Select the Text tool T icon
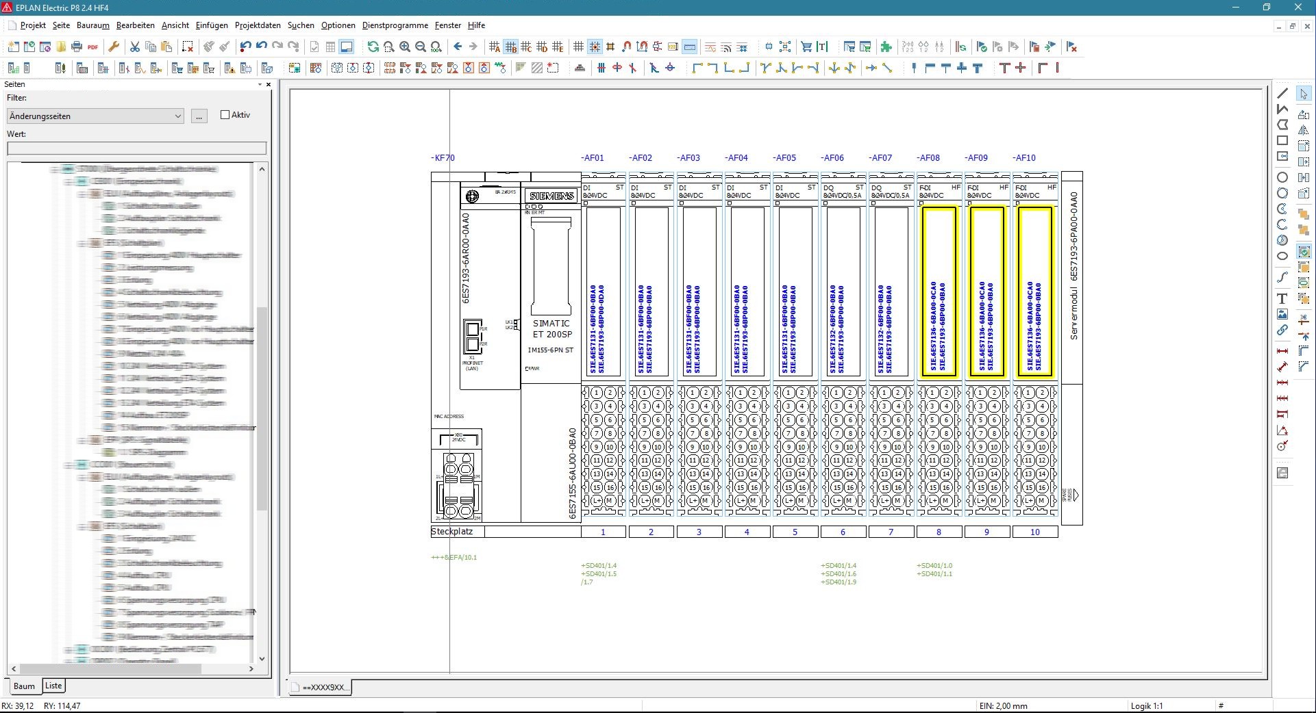Image resolution: width=1316 pixels, height=713 pixels. [x=1282, y=298]
